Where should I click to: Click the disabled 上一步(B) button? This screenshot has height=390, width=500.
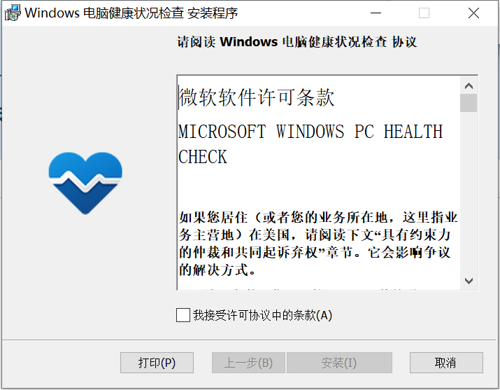coord(248,363)
